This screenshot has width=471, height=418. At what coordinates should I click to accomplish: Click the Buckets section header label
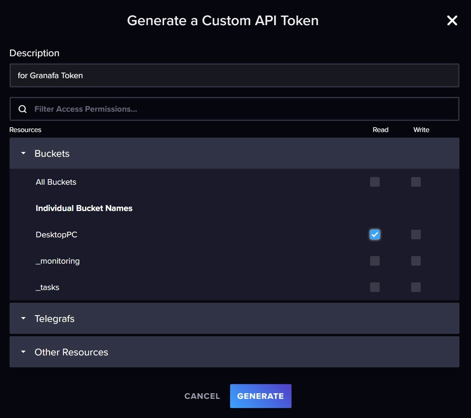tap(52, 154)
